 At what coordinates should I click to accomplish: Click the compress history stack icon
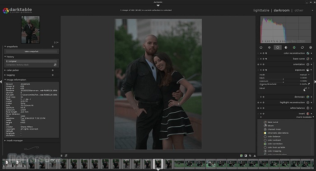[55, 65]
